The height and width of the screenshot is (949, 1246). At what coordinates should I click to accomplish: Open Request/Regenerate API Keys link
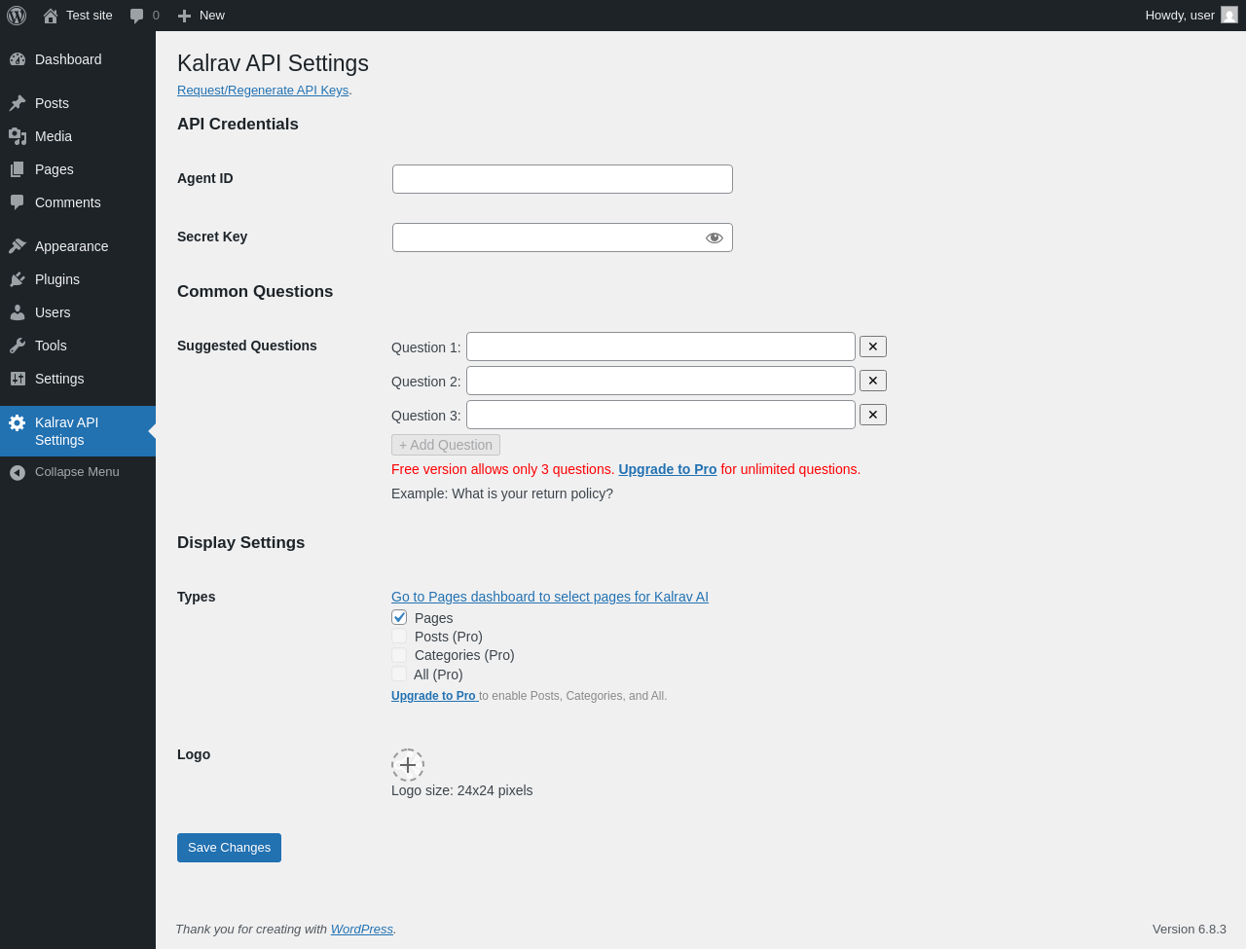pos(263,91)
